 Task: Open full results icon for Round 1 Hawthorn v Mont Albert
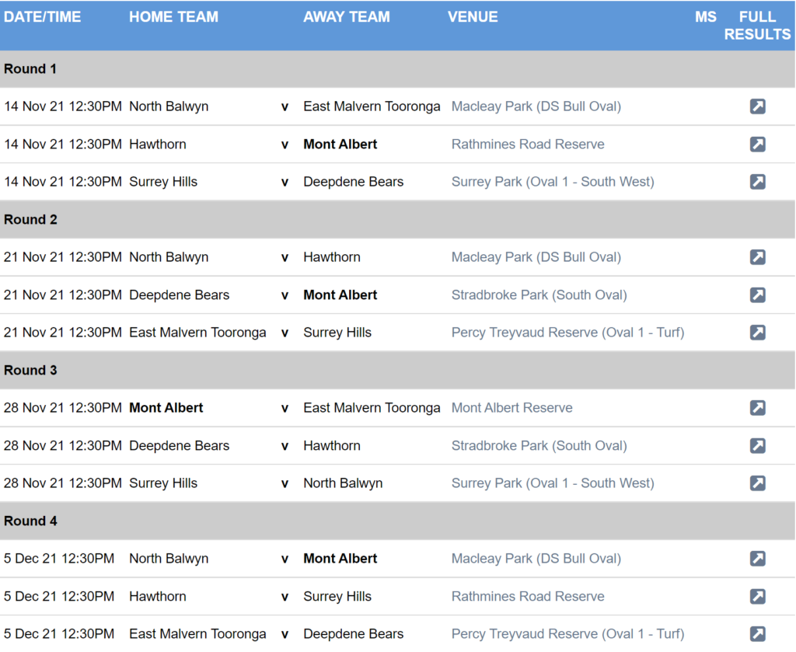(757, 144)
